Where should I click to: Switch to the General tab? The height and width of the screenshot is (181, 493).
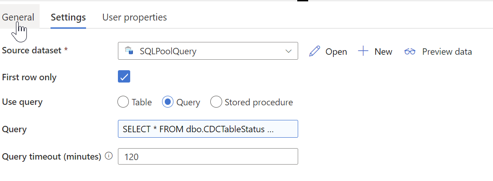click(x=18, y=17)
